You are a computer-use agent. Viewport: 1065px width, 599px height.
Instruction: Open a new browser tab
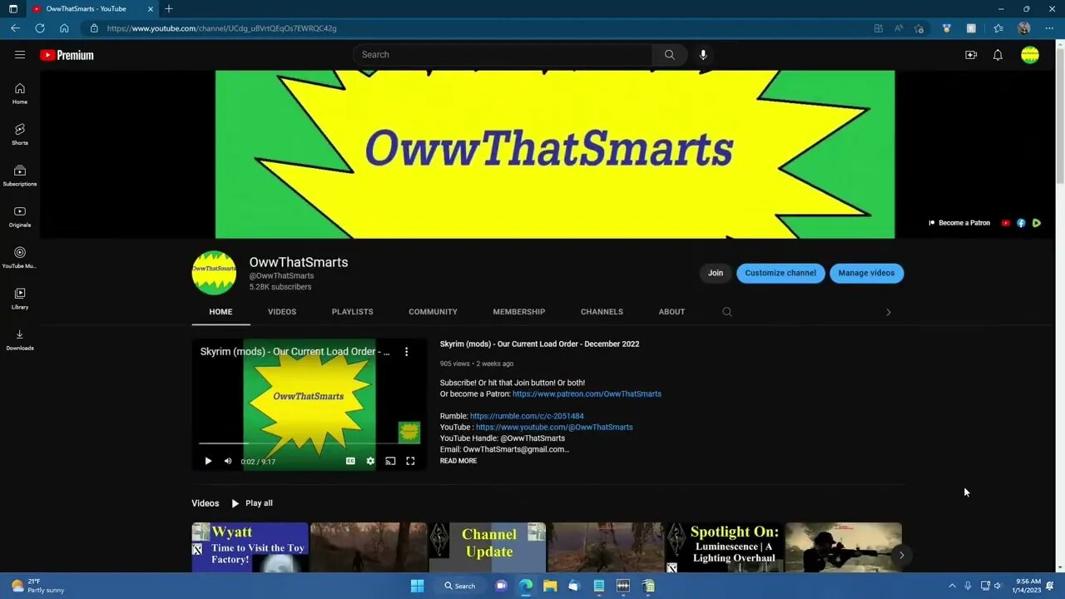[x=169, y=9]
